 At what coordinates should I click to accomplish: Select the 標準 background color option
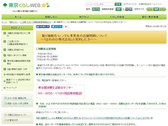click(x=118, y=9)
